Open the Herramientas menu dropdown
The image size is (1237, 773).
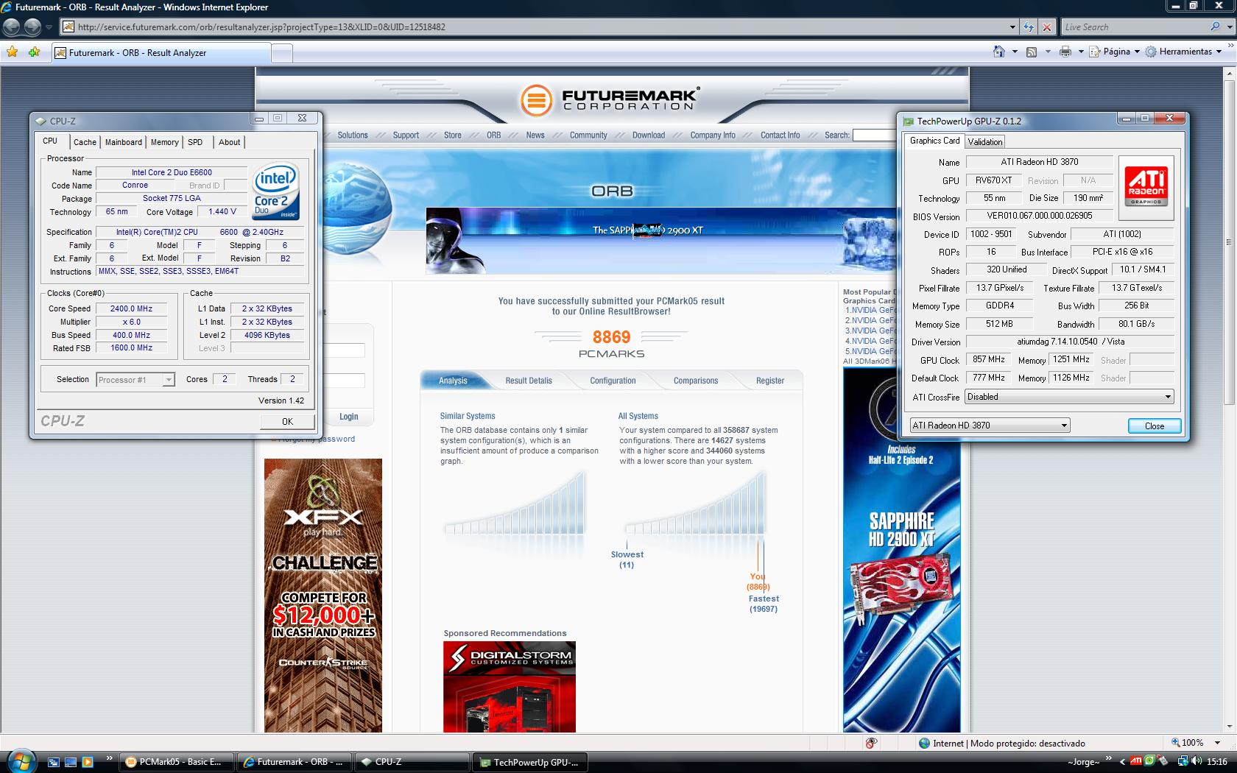(x=1184, y=52)
